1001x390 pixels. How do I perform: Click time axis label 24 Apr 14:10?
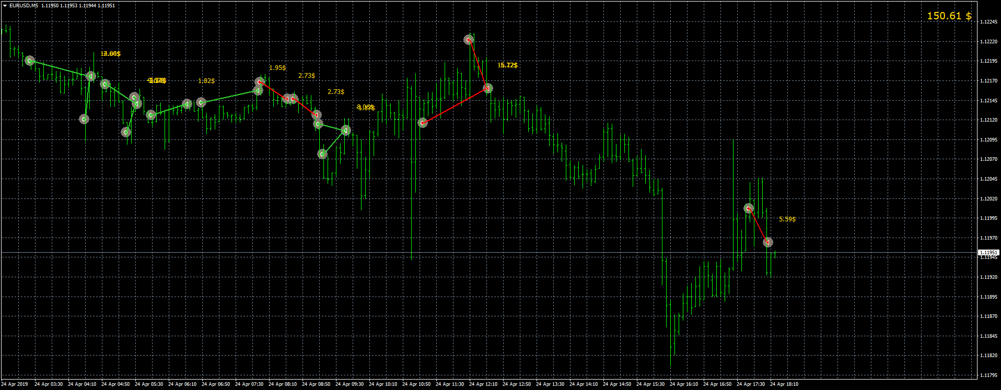(x=584, y=384)
